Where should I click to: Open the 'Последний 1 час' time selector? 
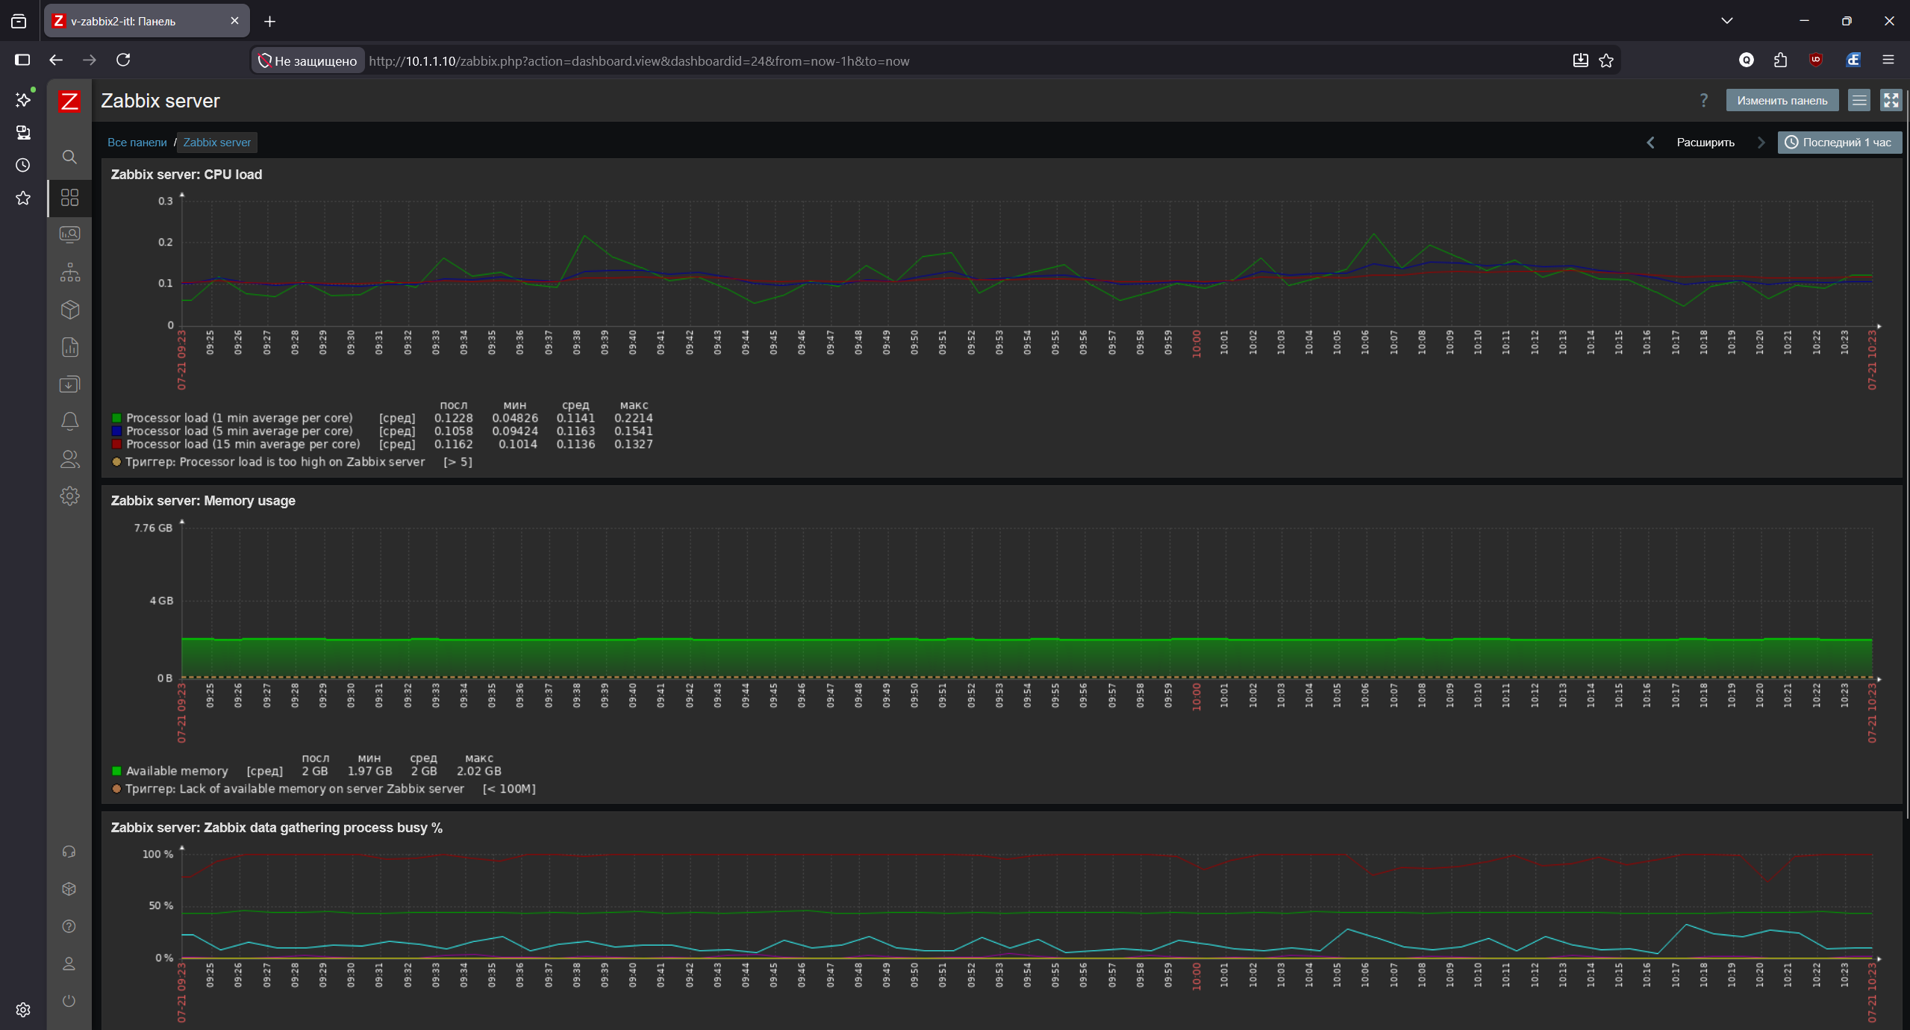[x=1839, y=143]
